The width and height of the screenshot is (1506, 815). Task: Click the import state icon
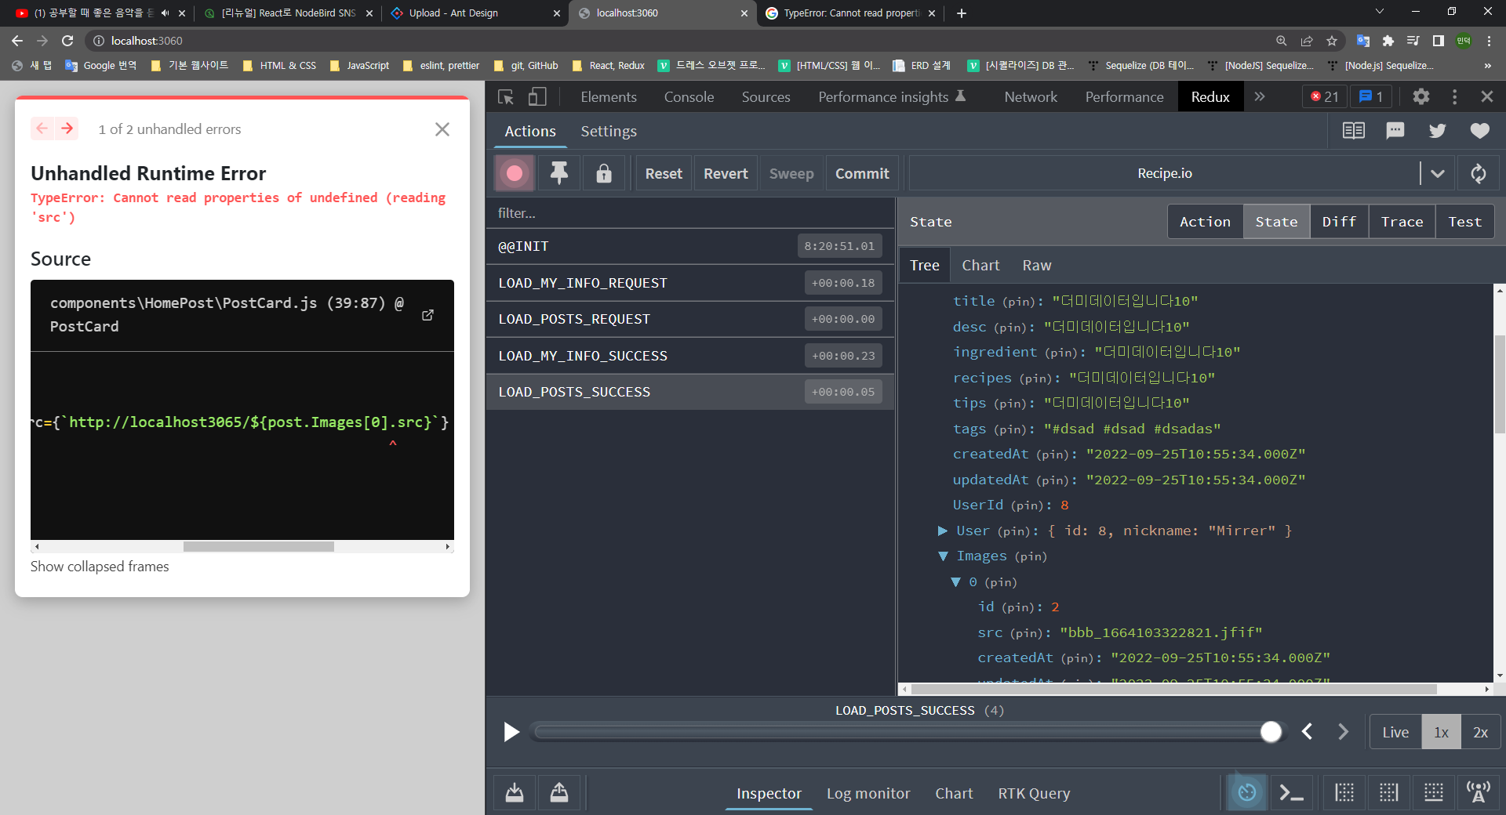[514, 792]
